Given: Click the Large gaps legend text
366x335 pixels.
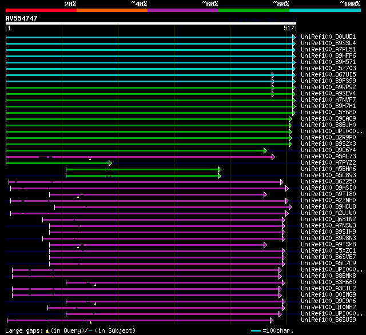Looking at the screenshot, I should pos(24,331).
